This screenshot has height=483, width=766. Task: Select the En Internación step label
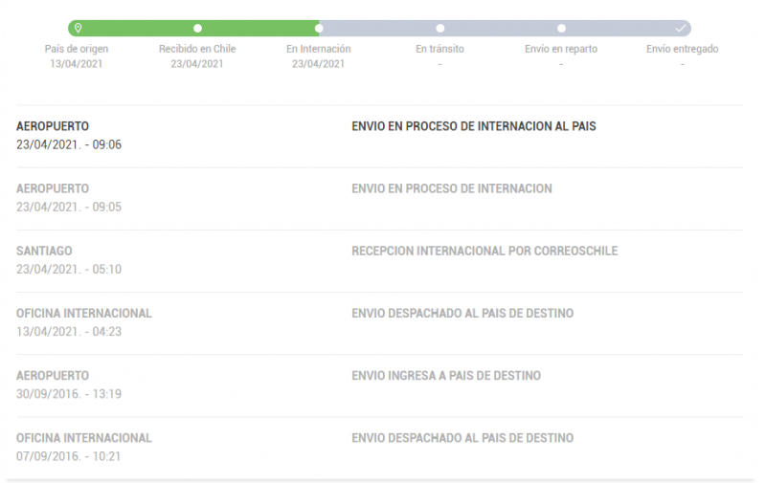point(319,49)
